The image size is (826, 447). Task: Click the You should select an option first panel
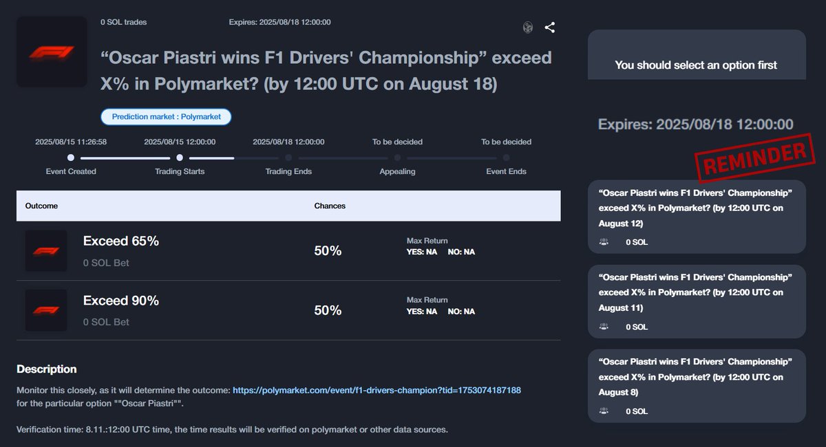pyautogui.click(x=696, y=55)
